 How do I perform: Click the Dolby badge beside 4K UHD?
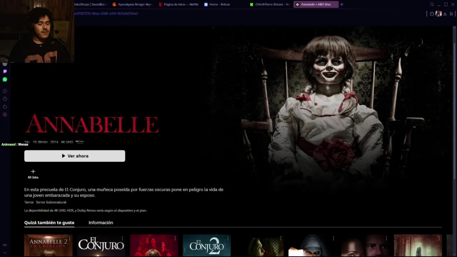80,142
